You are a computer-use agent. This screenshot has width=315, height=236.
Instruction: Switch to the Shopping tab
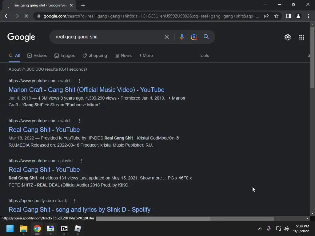(95, 56)
